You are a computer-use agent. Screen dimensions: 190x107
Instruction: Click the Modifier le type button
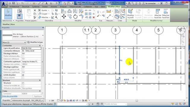35,42
